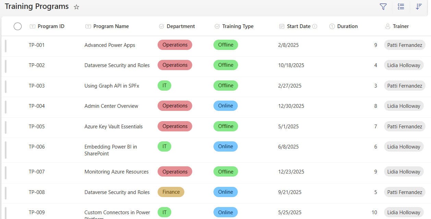Viewport: 431px width, 219px height.
Task: Click Lidia Holloway trainer chip in TP-009 row
Action: point(404,212)
